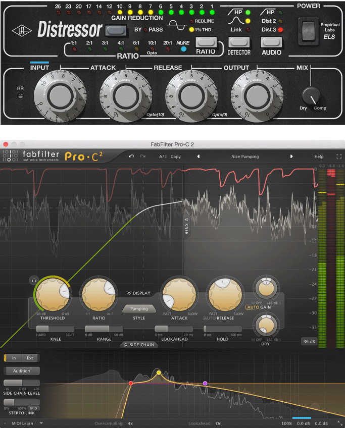Open the Pumping STYLE selector
Viewport: 345px width, 428px height.
[x=139, y=309]
